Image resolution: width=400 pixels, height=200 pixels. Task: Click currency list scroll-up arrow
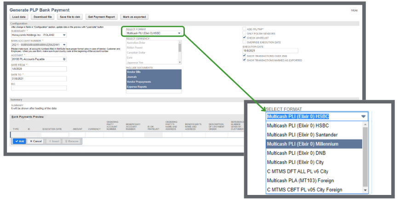click(180, 42)
